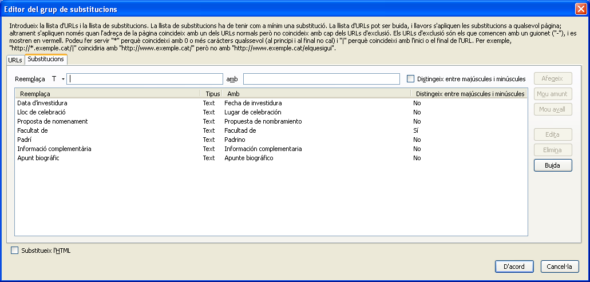Focus the 'amb' replacement text field
590x282 pixels.
(x=321, y=79)
